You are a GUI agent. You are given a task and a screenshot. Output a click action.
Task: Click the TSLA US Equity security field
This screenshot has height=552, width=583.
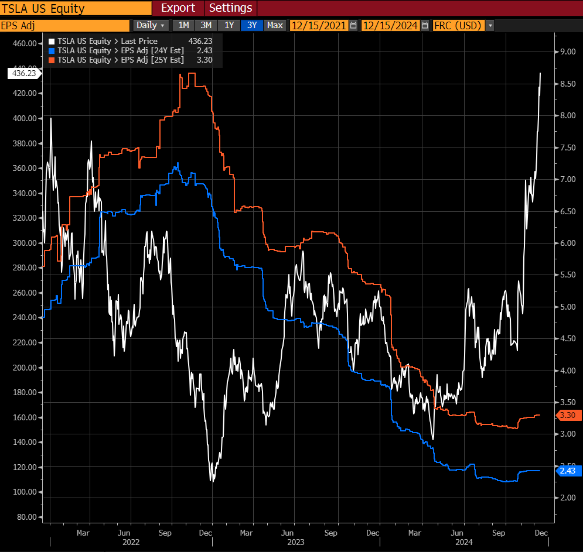click(x=76, y=8)
